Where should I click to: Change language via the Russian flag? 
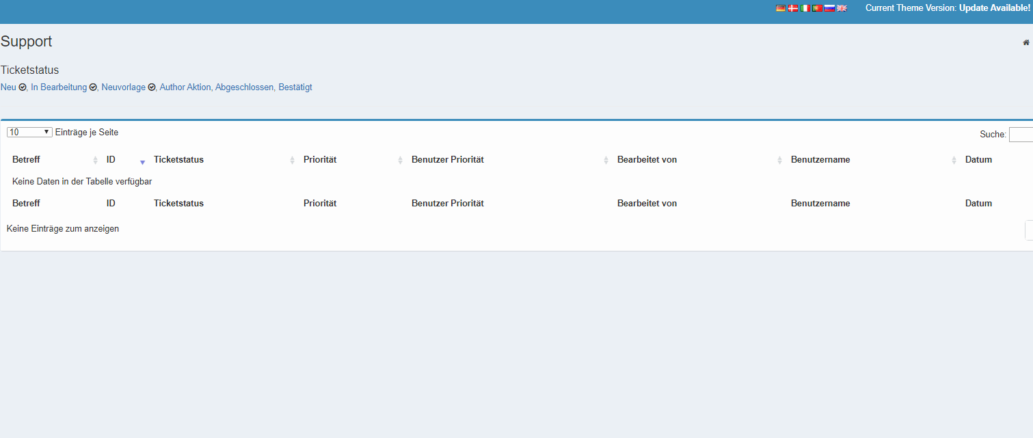click(829, 8)
